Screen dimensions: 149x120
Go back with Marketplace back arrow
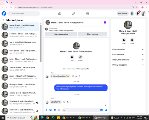tap(4, 20)
